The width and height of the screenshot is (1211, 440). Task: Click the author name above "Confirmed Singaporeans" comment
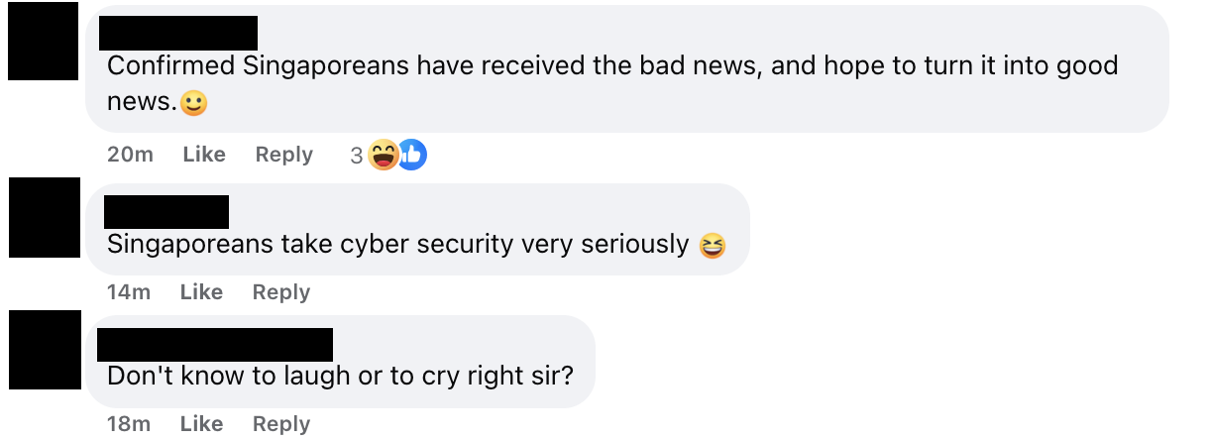(178, 33)
